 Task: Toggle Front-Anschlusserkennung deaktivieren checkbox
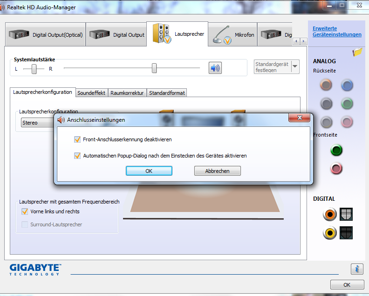77,139
